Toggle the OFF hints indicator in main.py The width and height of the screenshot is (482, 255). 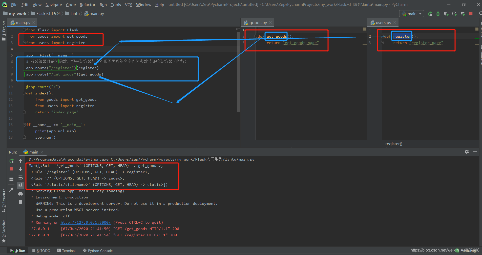point(238,29)
